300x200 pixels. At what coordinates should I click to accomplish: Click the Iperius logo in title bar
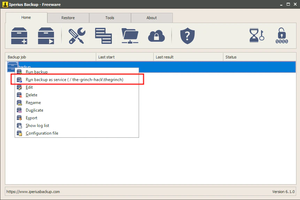5,4
